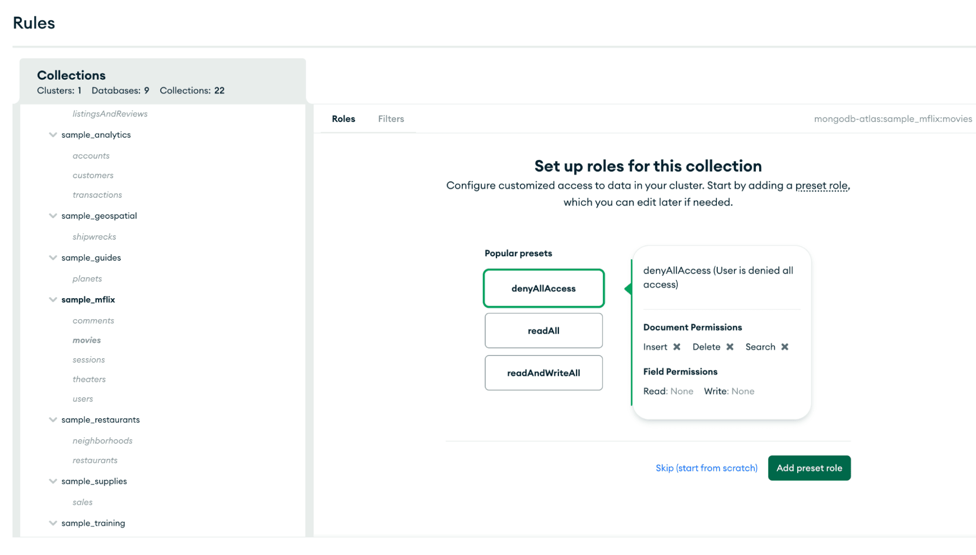Viewport: 976px width, 555px height.
Task: Collapse the sample_mflix collection
Action: (x=52, y=299)
